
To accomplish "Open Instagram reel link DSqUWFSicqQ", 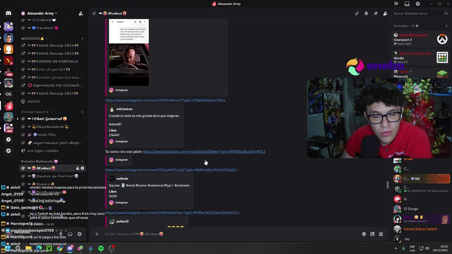I will point(172,170).
